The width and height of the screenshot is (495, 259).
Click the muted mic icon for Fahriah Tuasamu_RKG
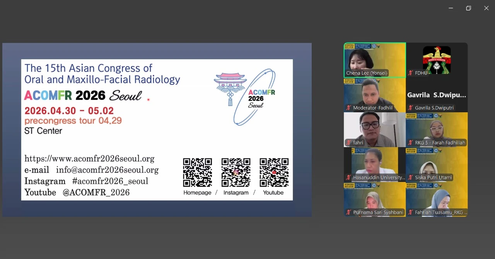click(411, 212)
